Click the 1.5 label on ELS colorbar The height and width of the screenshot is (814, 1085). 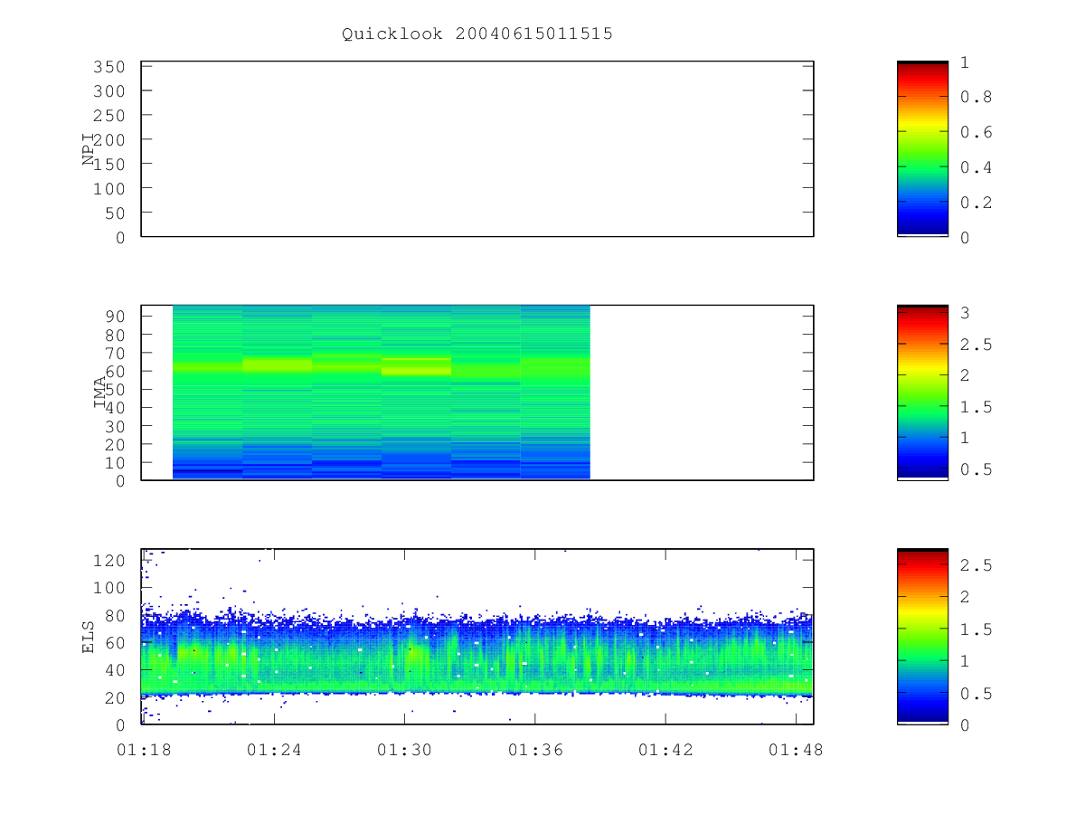coord(976,629)
